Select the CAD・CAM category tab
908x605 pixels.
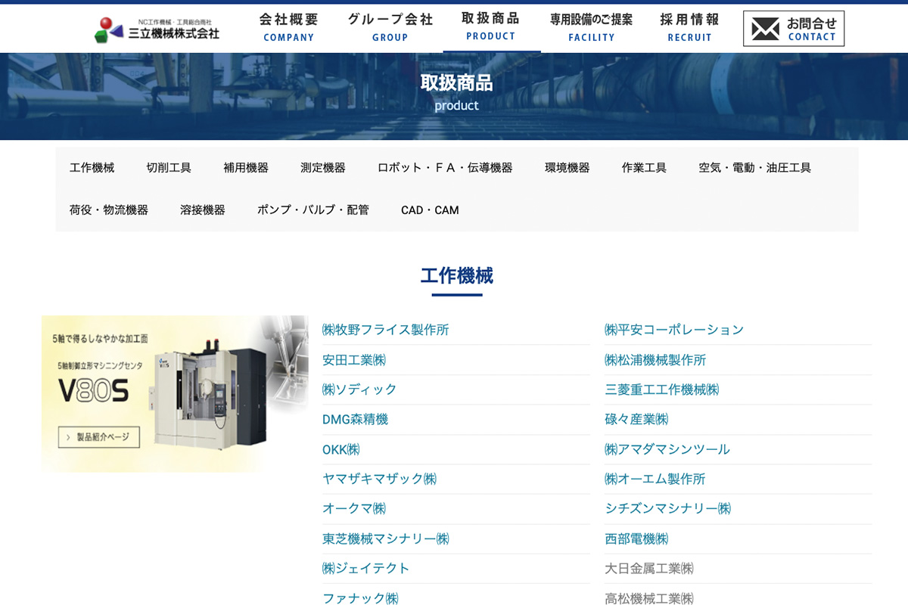pos(430,210)
